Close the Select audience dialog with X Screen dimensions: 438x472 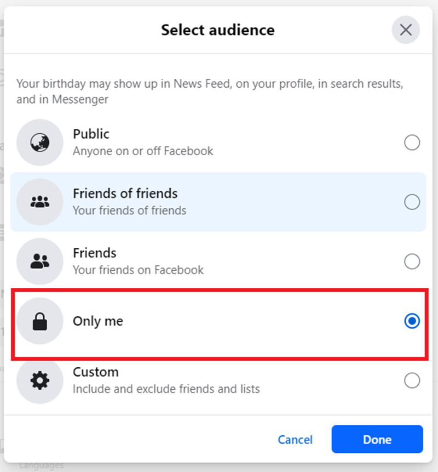pos(406,30)
